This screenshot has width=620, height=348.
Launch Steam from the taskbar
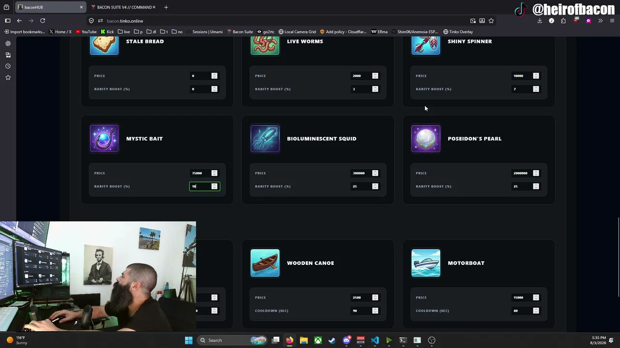(332, 340)
